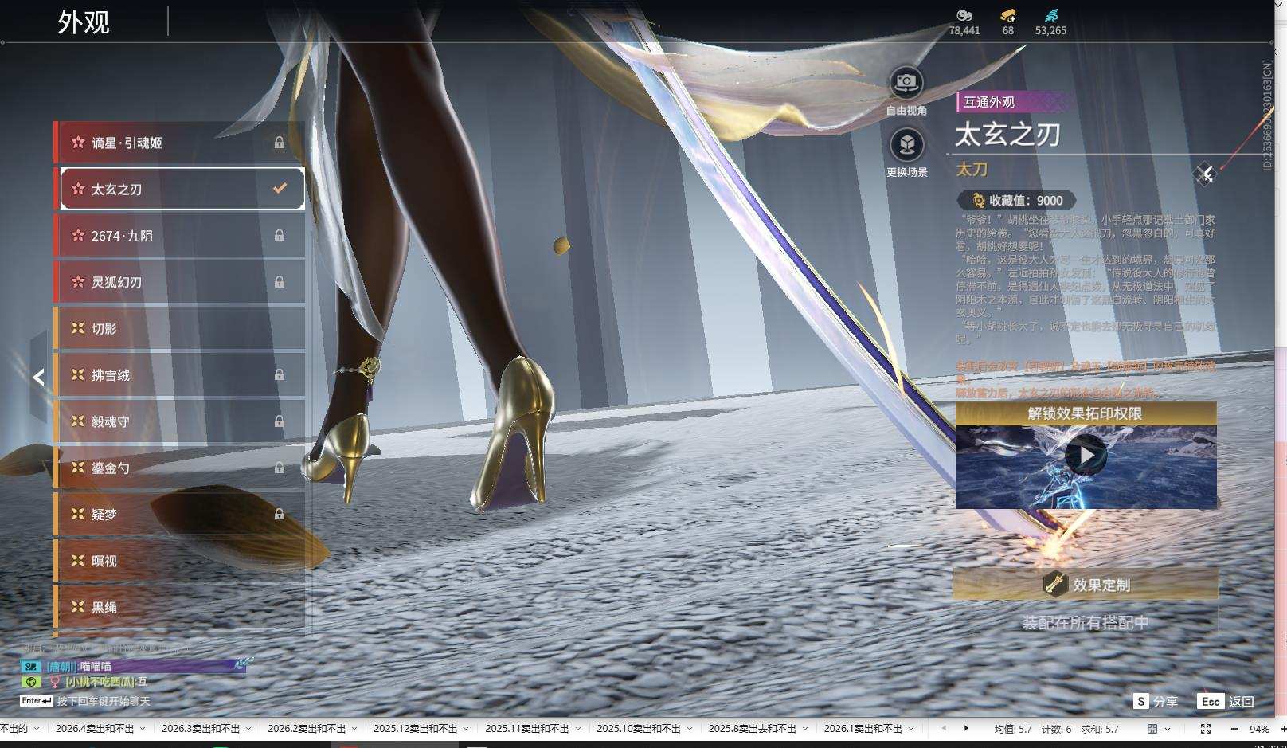Click the teal feather currency icon
Viewport: 1287px width, 748px height.
pos(1050,15)
